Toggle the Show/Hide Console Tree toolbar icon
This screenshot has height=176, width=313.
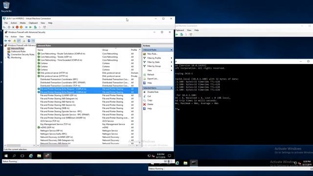pyautogui.click(x=19, y=41)
